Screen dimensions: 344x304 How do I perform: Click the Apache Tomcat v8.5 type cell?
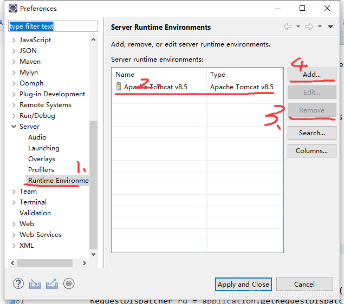[242, 87]
